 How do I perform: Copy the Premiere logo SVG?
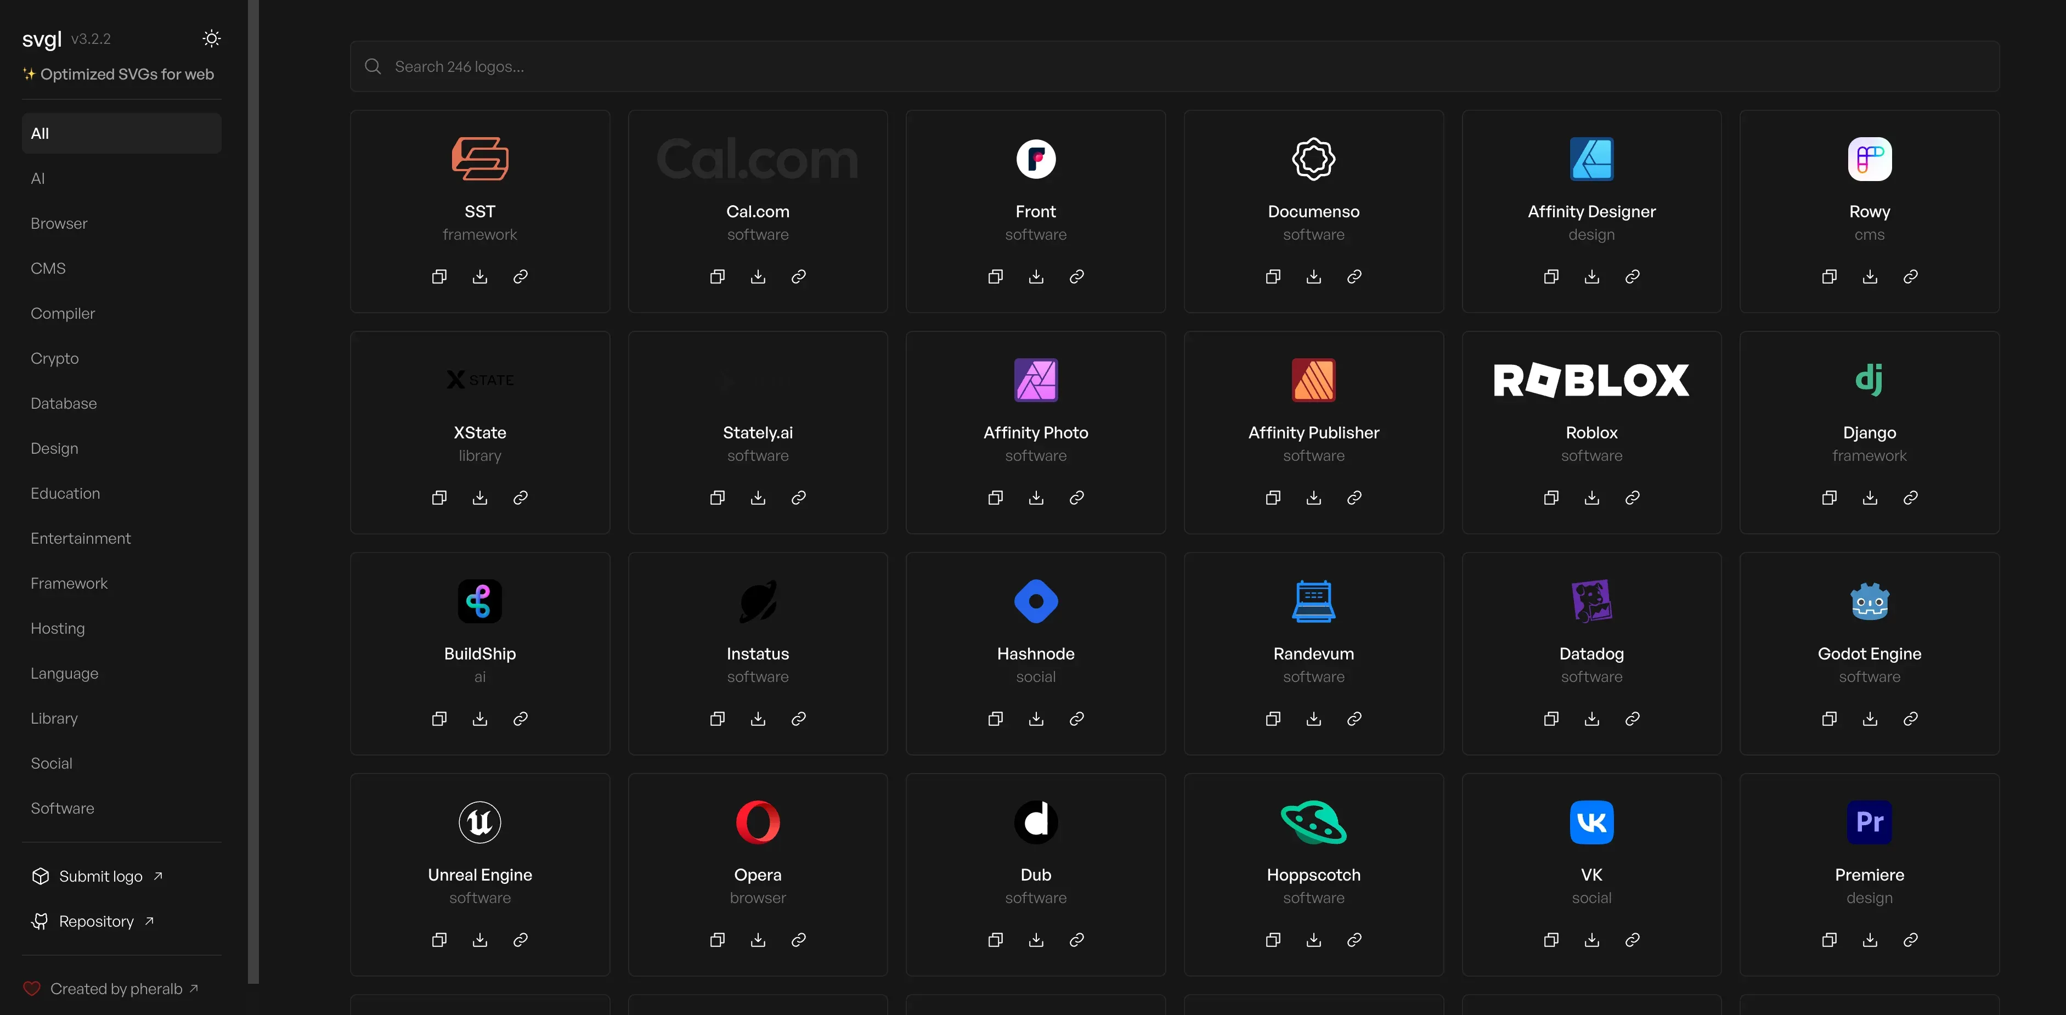(x=1830, y=940)
